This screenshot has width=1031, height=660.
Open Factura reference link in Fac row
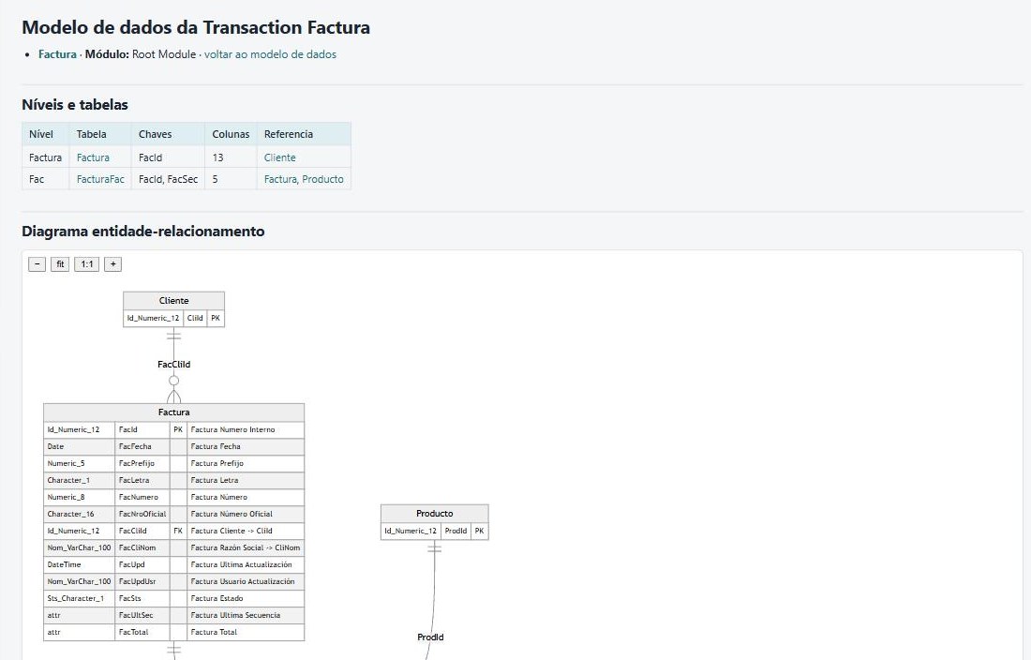coord(280,179)
